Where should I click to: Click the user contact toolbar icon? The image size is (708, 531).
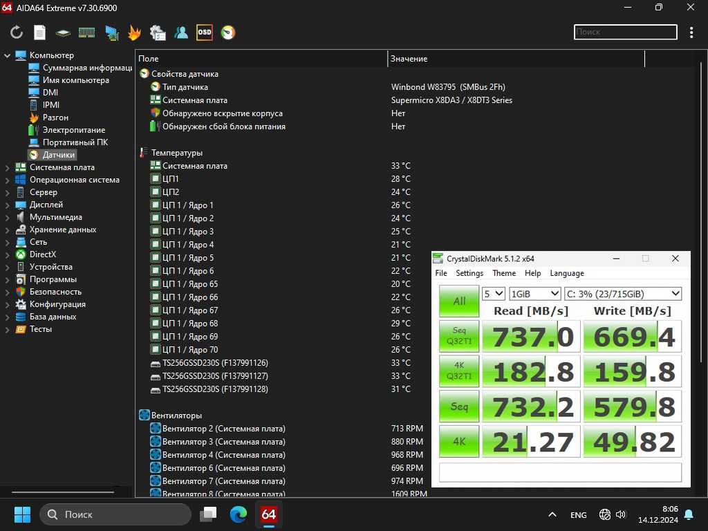coord(181,32)
